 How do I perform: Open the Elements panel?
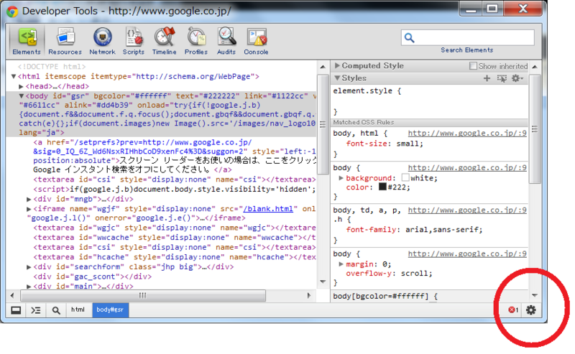click(x=27, y=42)
